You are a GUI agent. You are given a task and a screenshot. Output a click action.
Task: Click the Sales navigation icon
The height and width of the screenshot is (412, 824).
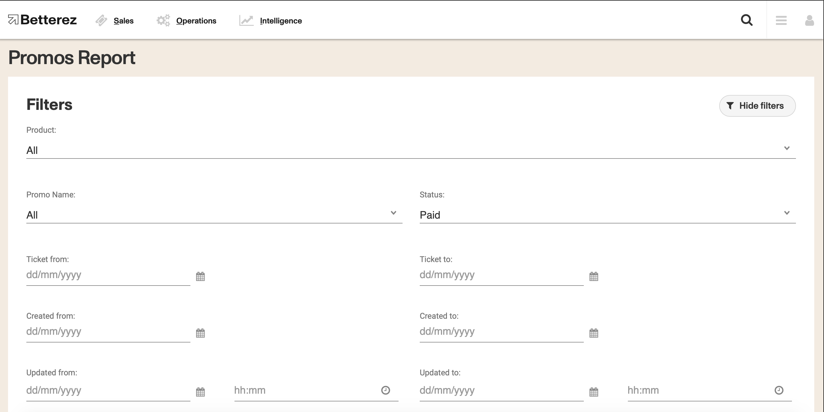point(101,21)
